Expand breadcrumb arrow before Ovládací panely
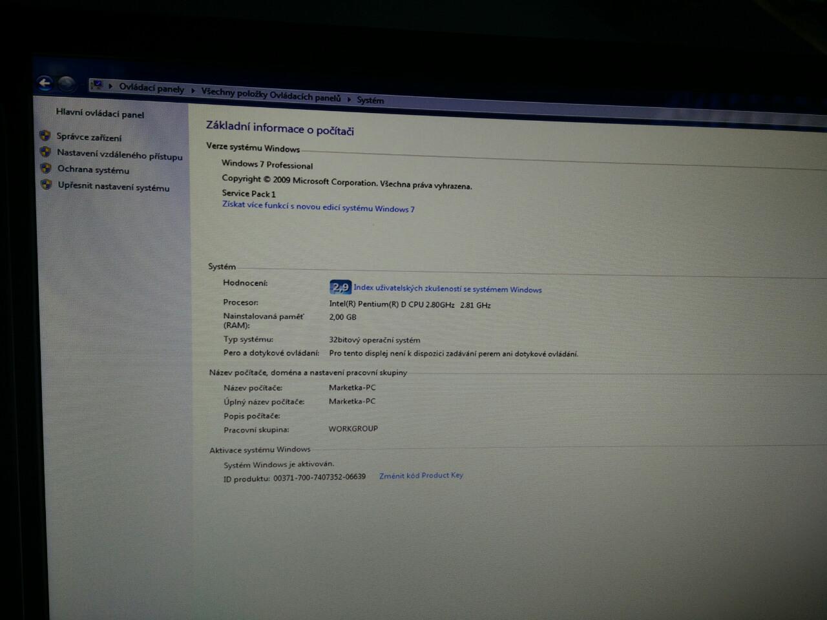 (110, 86)
